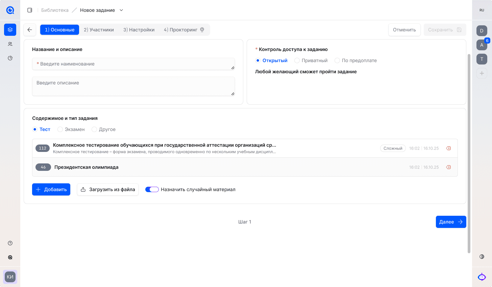
Task: Select the Экзамен task type radio
Action: [x=60, y=129]
